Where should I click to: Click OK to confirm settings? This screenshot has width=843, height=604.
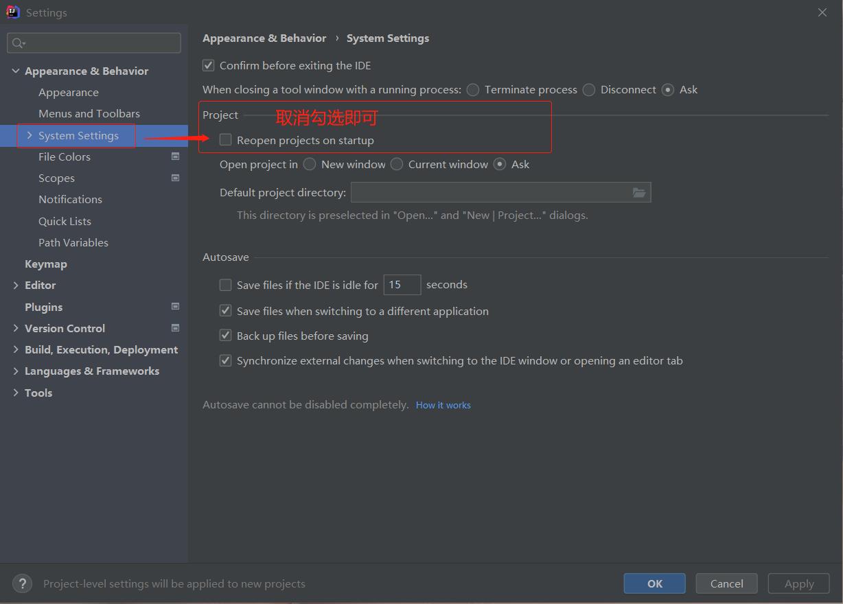(655, 583)
